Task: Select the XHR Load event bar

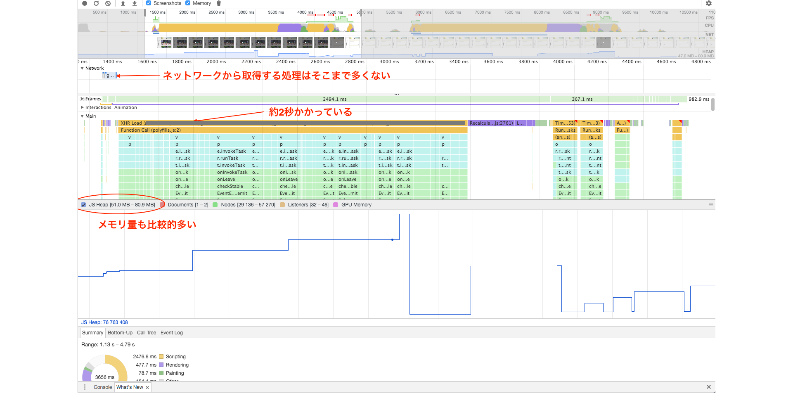Action: (x=293, y=123)
